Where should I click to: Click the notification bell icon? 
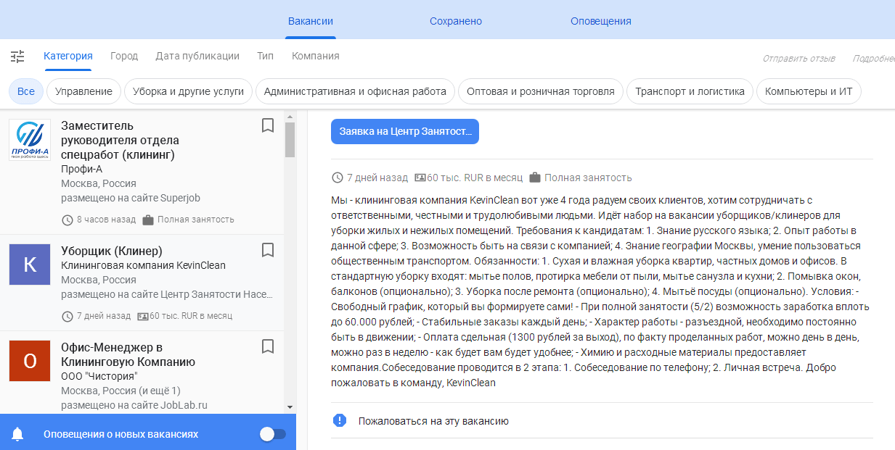click(x=17, y=434)
